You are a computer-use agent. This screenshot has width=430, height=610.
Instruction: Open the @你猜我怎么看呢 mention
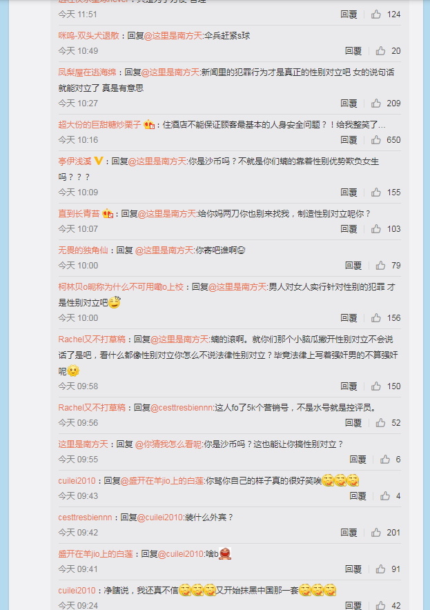click(168, 444)
